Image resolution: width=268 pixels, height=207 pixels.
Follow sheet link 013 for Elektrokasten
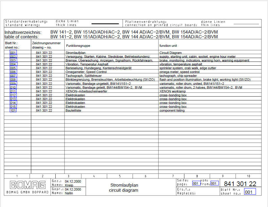click(x=13, y=99)
